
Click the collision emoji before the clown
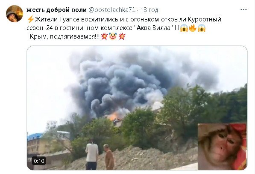click(x=104, y=36)
